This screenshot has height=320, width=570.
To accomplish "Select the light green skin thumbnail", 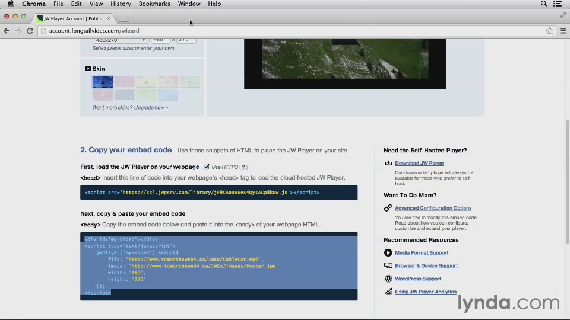I will 146,95.
